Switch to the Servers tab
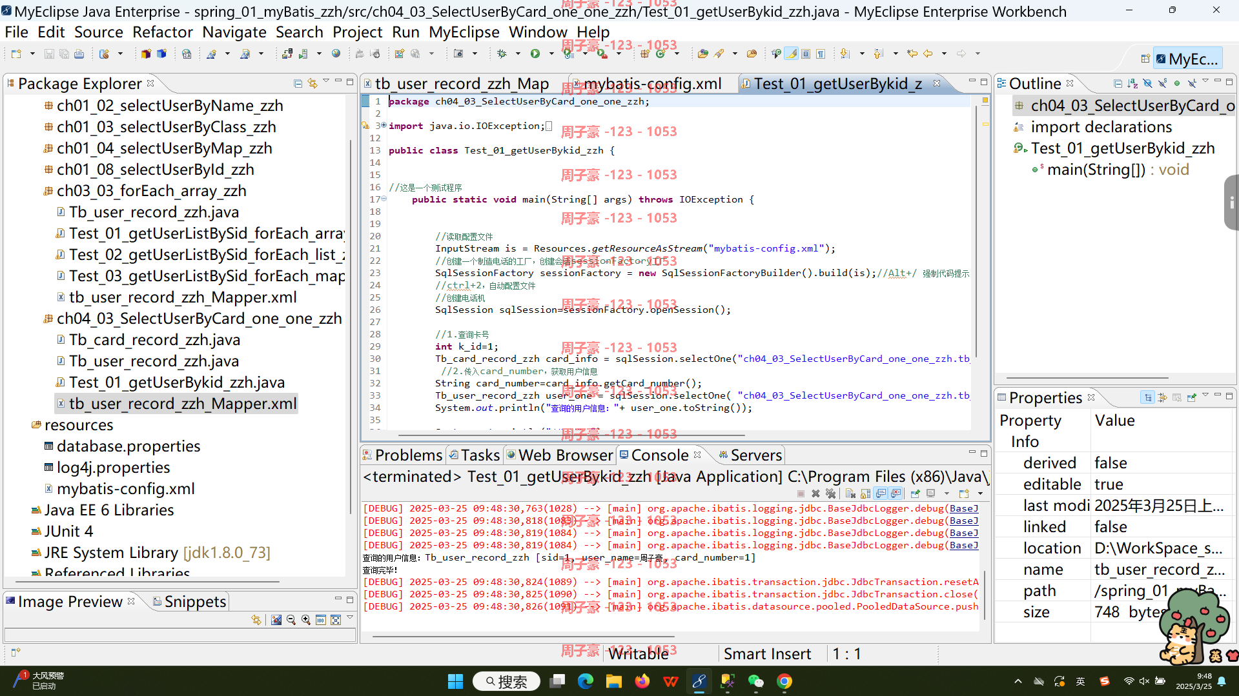 (x=750, y=455)
